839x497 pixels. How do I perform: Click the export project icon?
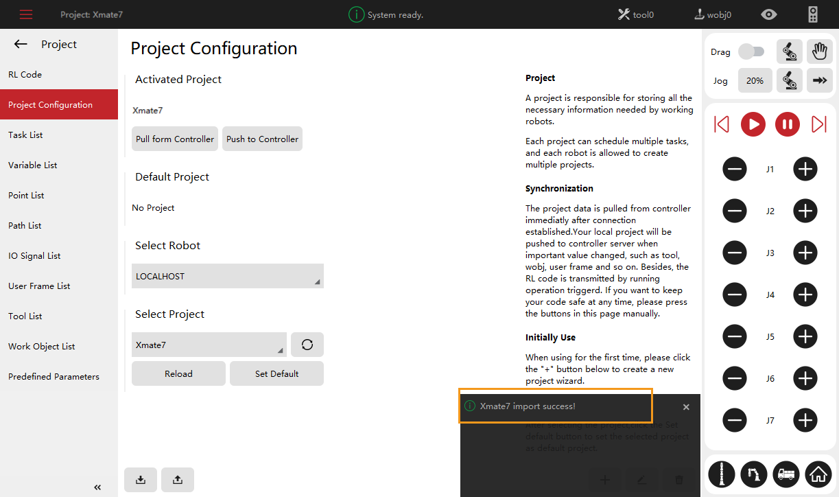pyautogui.click(x=178, y=480)
